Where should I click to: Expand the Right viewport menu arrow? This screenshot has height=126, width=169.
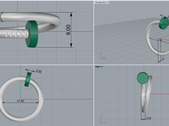pyautogui.click(x=102, y=66)
